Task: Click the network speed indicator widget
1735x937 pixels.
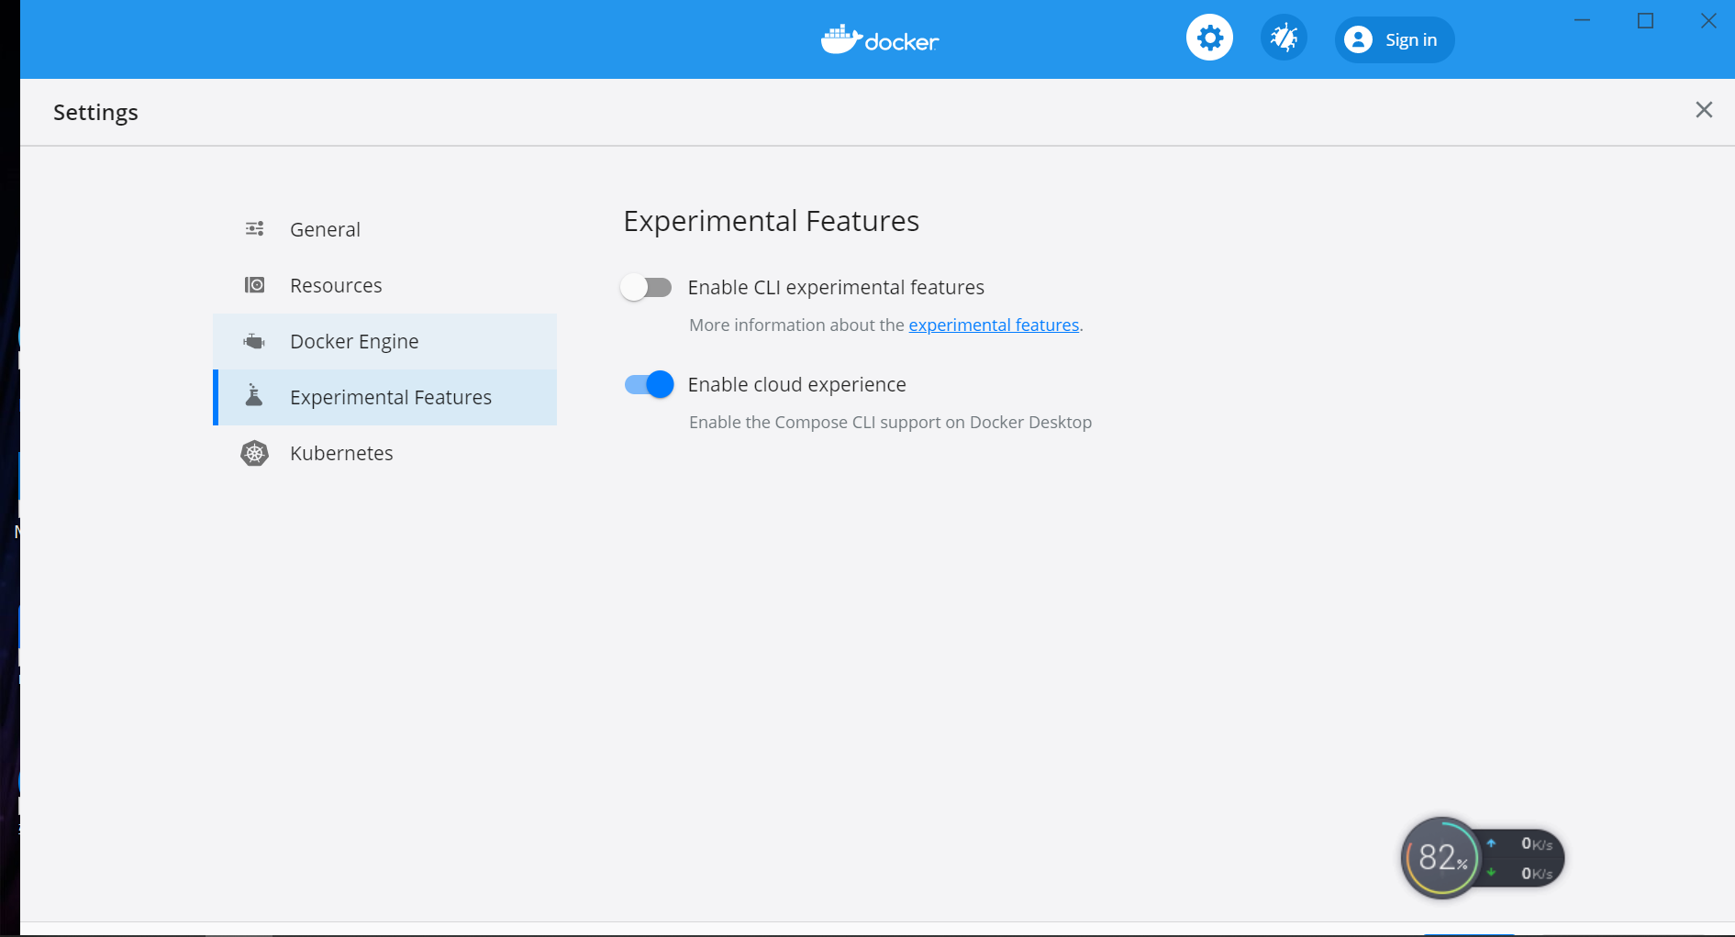Action: tap(1522, 858)
